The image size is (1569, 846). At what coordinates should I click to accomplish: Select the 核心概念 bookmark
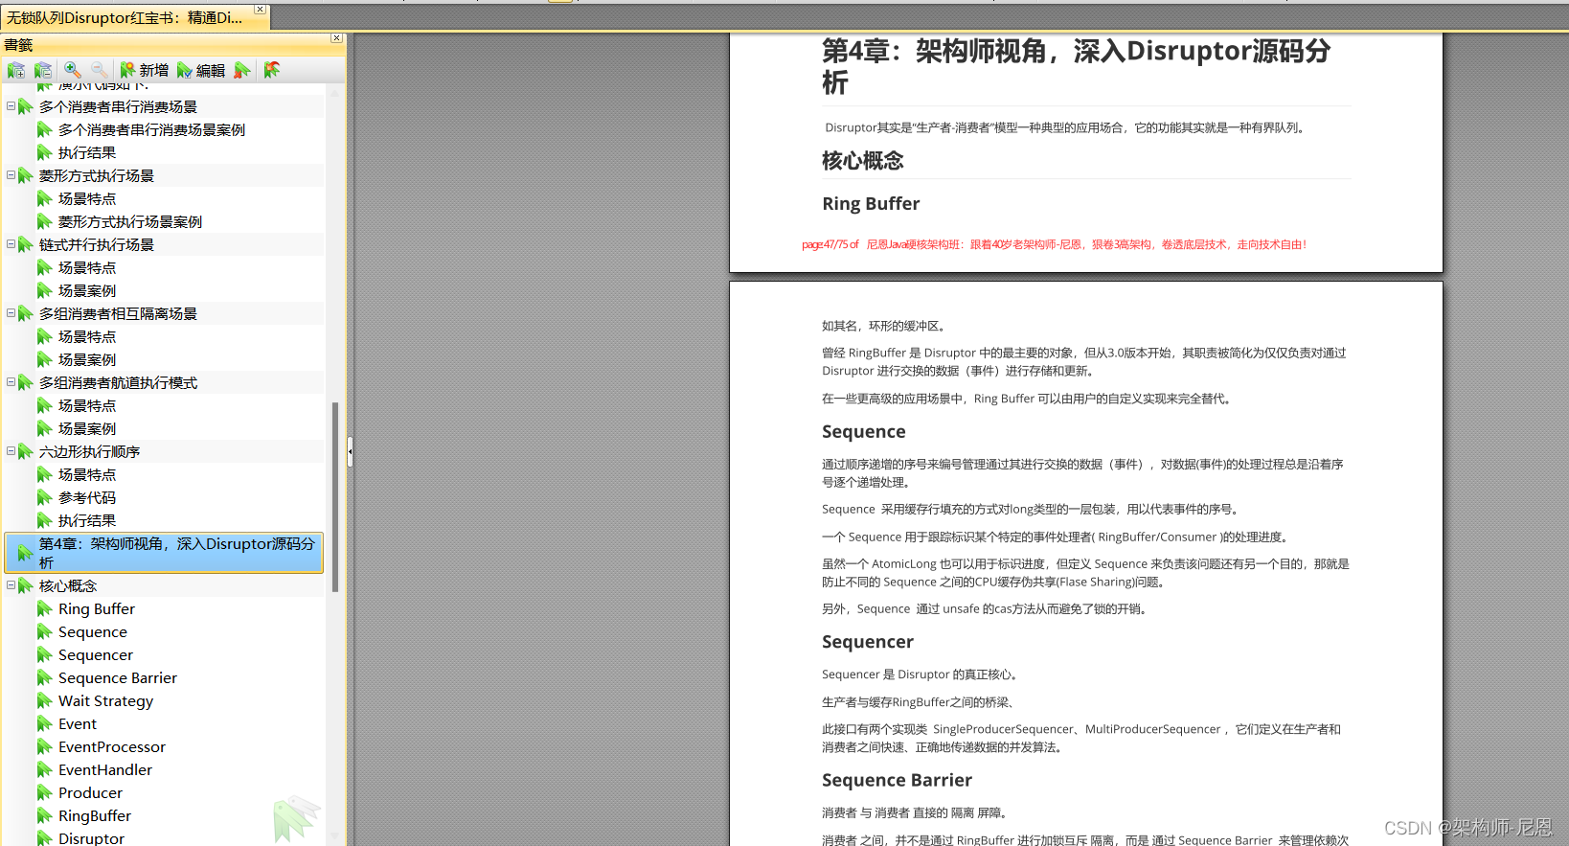68,585
